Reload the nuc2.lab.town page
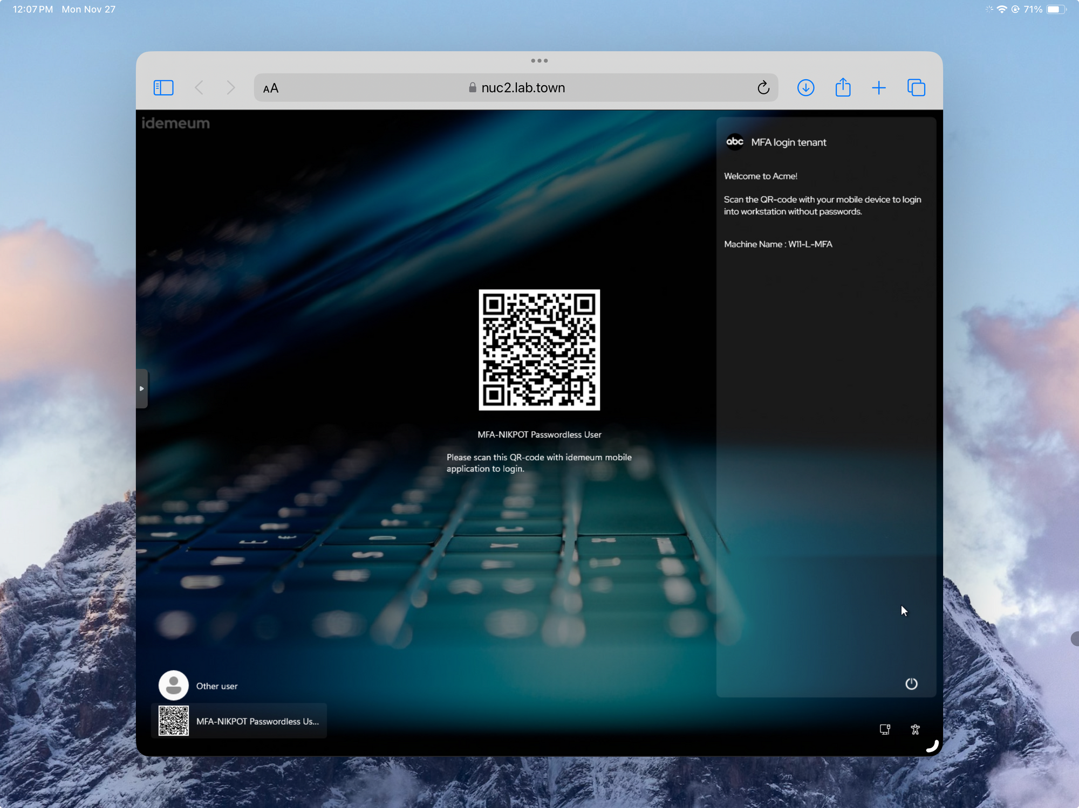The width and height of the screenshot is (1079, 808). [x=763, y=88]
